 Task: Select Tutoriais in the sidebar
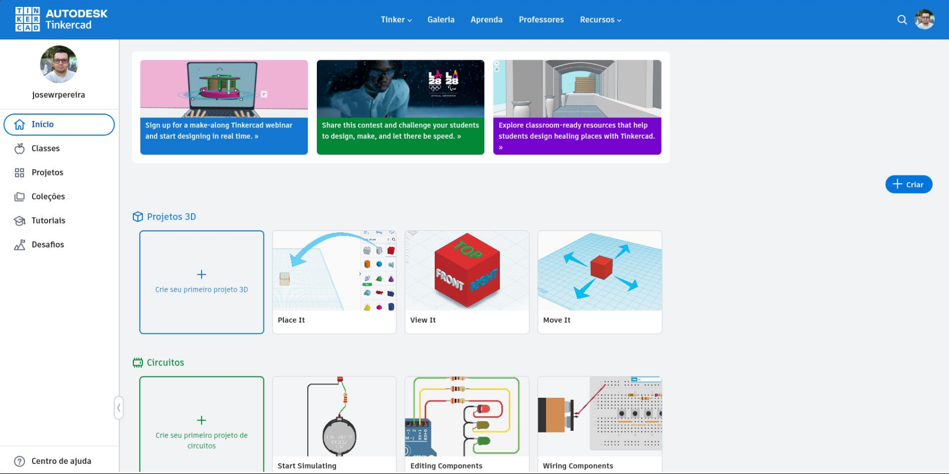pos(59,220)
